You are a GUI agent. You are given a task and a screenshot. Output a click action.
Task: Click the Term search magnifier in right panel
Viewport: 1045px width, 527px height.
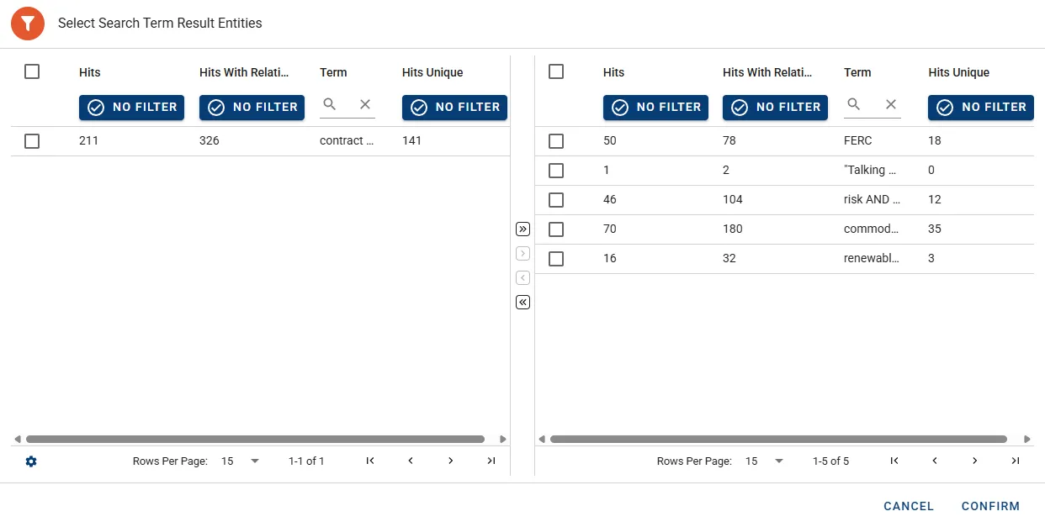coord(854,105)
